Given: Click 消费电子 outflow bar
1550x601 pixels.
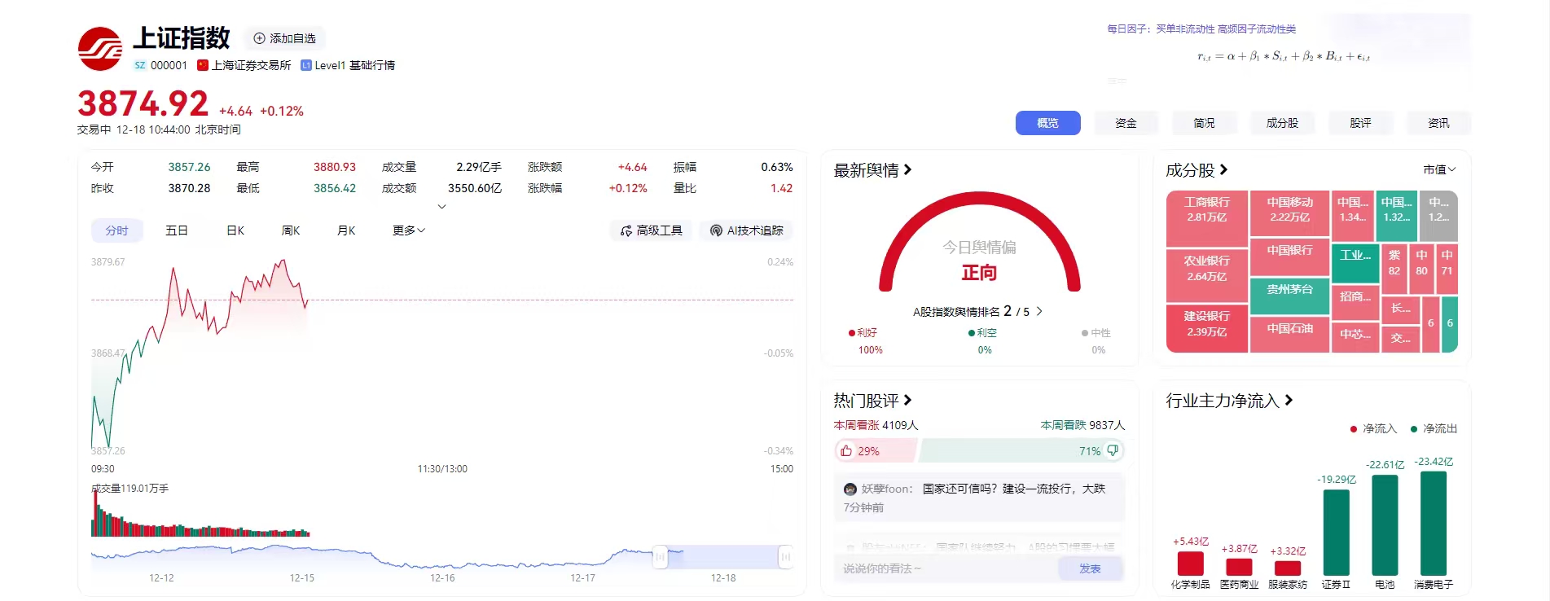Looking at the screenshot, I should pyautogui.click(x=1434, y=524).
